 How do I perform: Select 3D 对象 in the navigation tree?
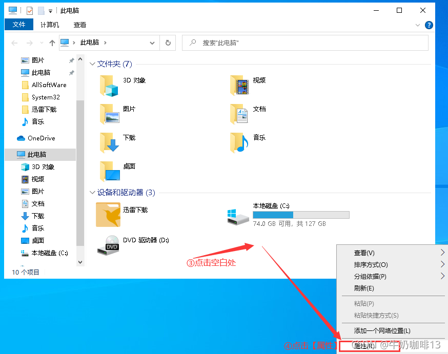tap(43, 166)
